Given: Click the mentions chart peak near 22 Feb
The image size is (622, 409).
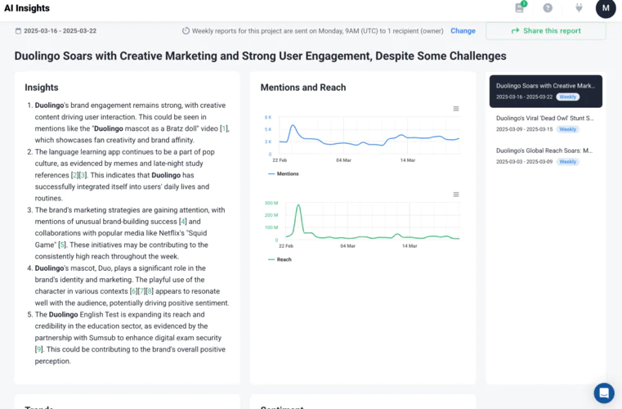Looking at the screenshot, I should (293, 125).
